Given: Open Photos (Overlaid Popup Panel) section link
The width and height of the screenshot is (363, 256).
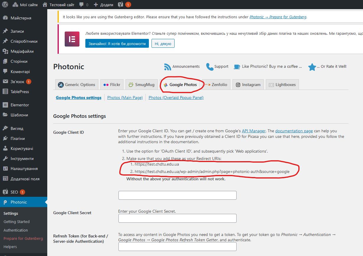Looking at the screenshot, I should click(x=176, y=98).
